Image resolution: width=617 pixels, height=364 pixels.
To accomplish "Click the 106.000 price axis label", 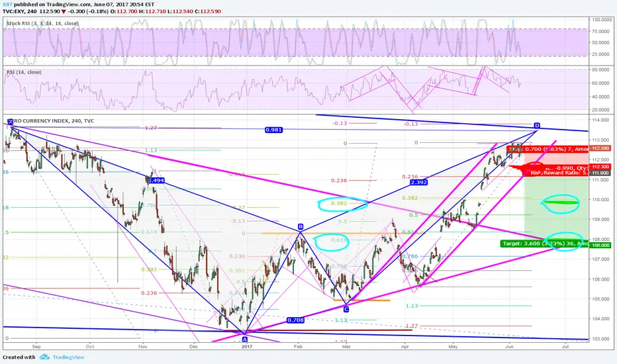I will point(600,279).
